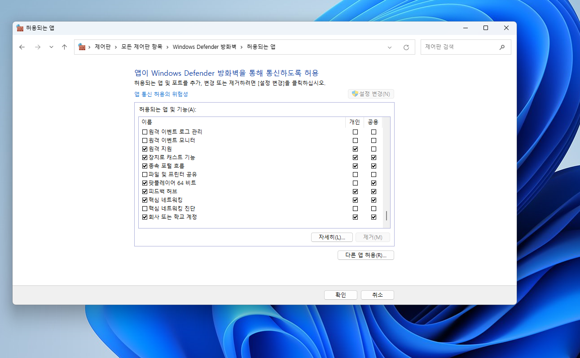Uncheck 회사 또는 학교 계정 name checkbox

[145, 217]
